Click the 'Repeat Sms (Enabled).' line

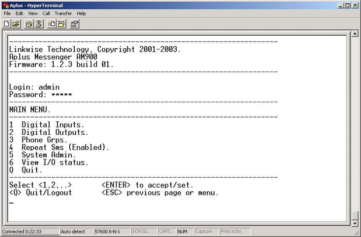click(59, 148)
